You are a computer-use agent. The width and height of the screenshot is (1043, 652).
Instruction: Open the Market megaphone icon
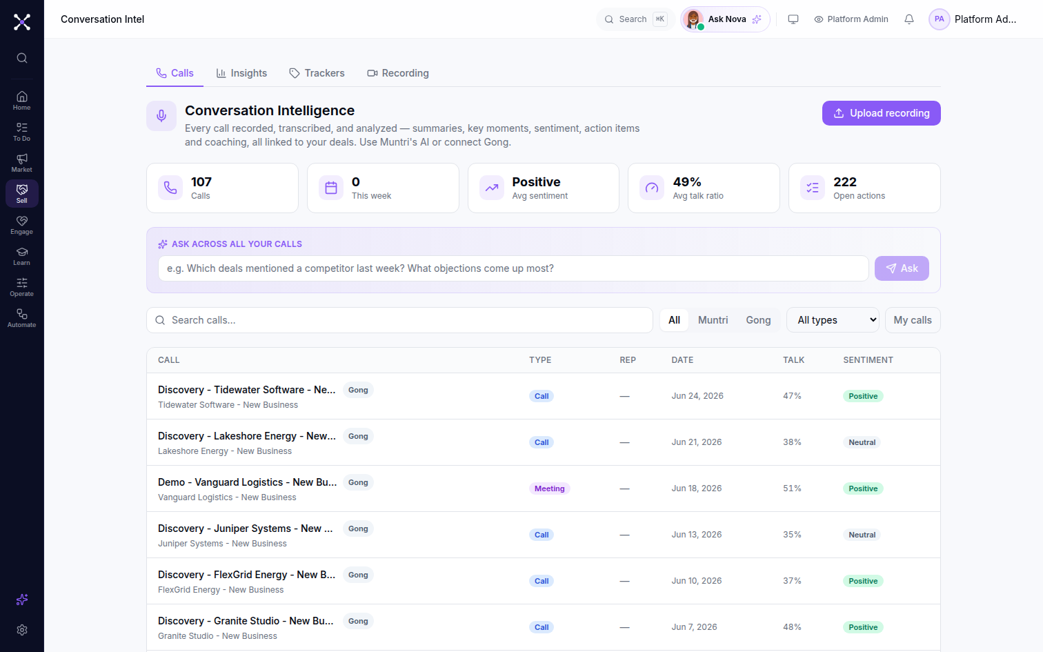(21, 163)
